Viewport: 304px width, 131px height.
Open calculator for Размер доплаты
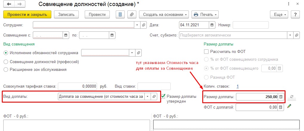(x=281, y=97)
